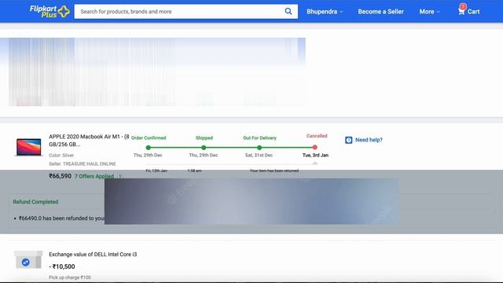
Task: Select the Shipped timeline dot
Action: point(204,148)
